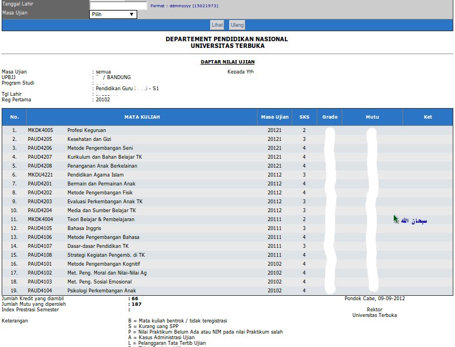Image resolution: width=455 pixels, height=347 pixels.
Task: Click the 'Masa Ujian' column header
Action: (274, 117)
